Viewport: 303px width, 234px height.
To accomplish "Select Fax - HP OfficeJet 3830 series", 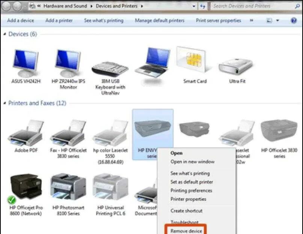I will click(68, 139).
